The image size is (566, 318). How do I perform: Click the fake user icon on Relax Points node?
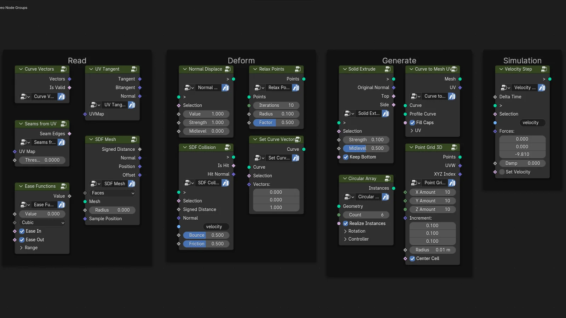[x=296, y=88]
